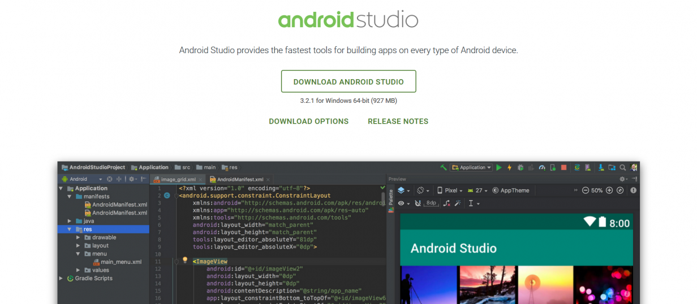Show warnings with the exclamation icon
This screenshot has width=697, height=304.
pos(633,190)
